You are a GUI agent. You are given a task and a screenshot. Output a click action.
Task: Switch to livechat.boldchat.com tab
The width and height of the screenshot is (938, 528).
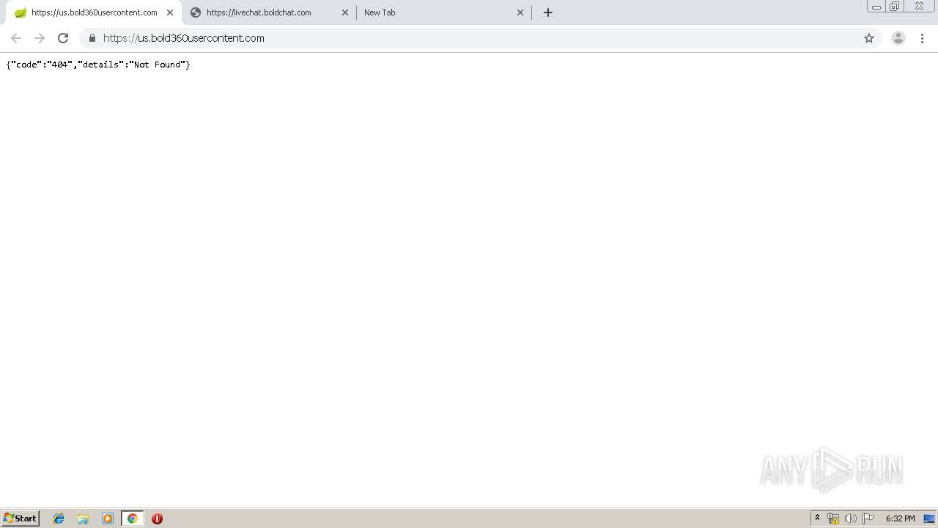point(269,12)
